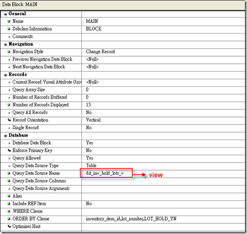The width and height of the screenshot is (247, 234).
Task: Click green icon beside Query Data Source Columns
Action: tap(9, 181)
